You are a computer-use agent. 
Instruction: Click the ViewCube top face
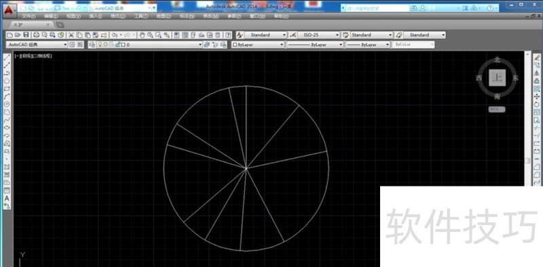click(x=498, y=78)
